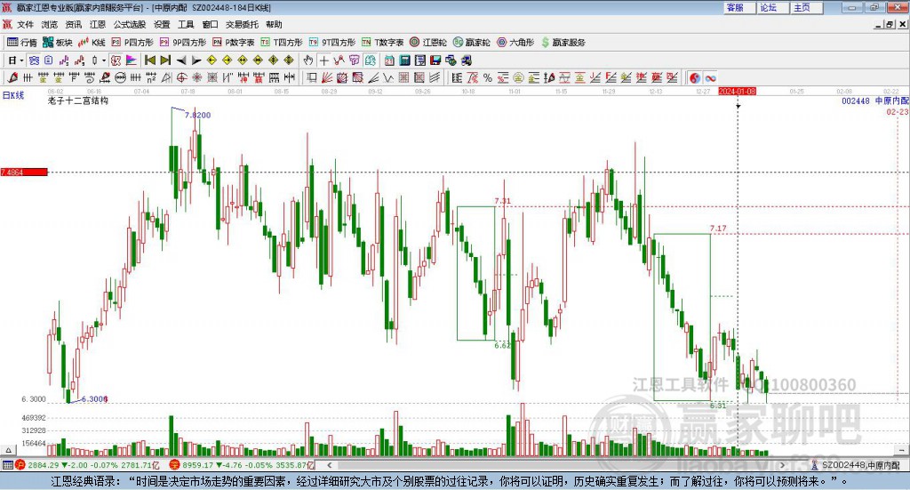Jump to last bar icon
Viewport: 910px width, 490px height.
point(164,60)
